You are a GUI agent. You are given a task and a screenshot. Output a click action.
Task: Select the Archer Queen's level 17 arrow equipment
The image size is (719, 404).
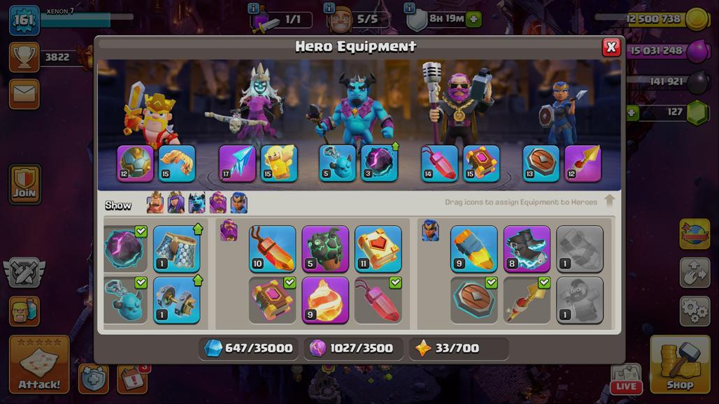[236, 164]
